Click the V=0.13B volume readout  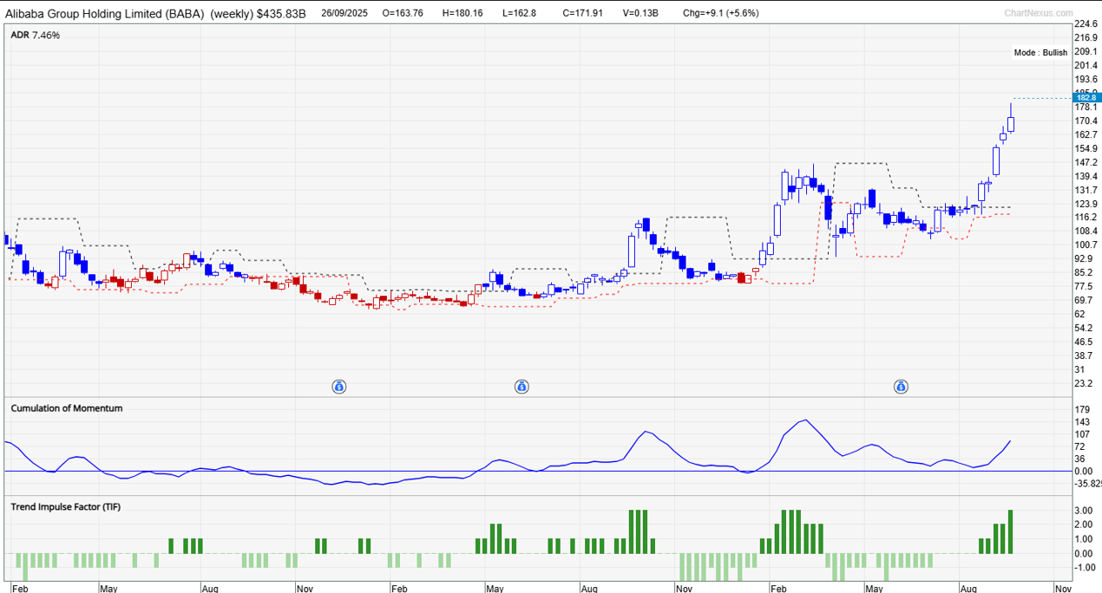pos(646,14)
